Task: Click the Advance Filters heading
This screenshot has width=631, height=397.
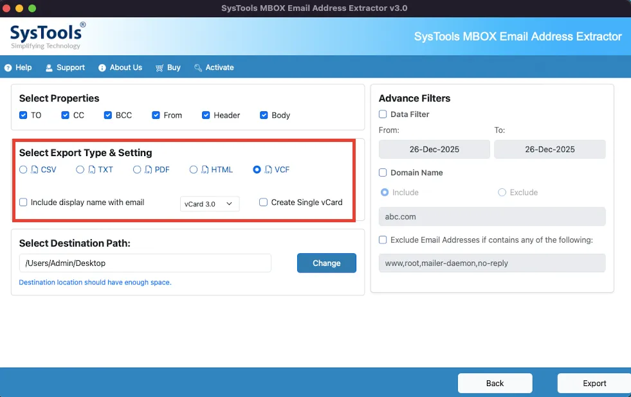Action: point(414,98)
